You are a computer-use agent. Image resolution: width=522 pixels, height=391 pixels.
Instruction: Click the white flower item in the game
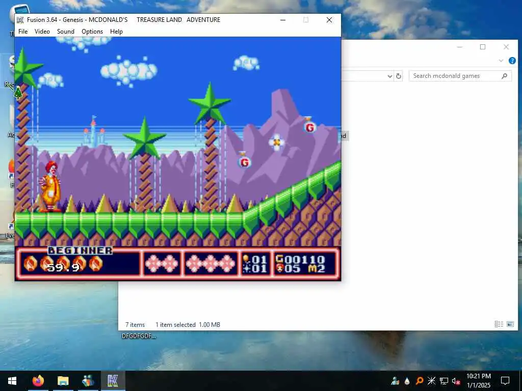[277, 143]
